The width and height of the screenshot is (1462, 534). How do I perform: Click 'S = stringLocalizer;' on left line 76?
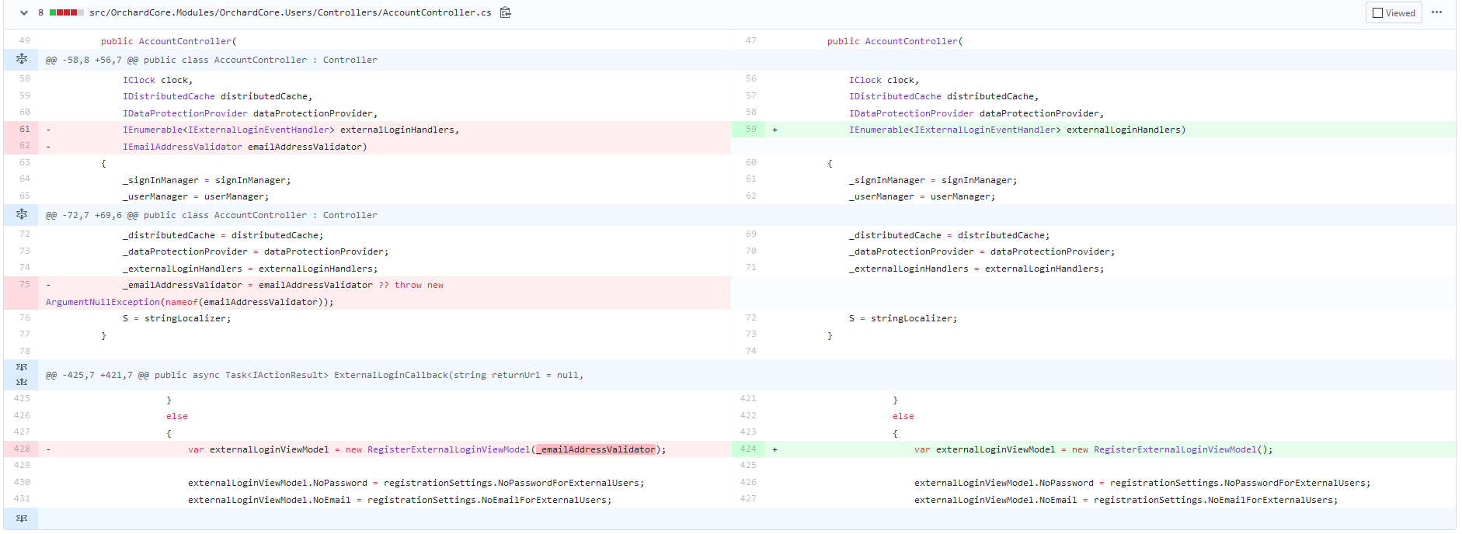[176, 318]
